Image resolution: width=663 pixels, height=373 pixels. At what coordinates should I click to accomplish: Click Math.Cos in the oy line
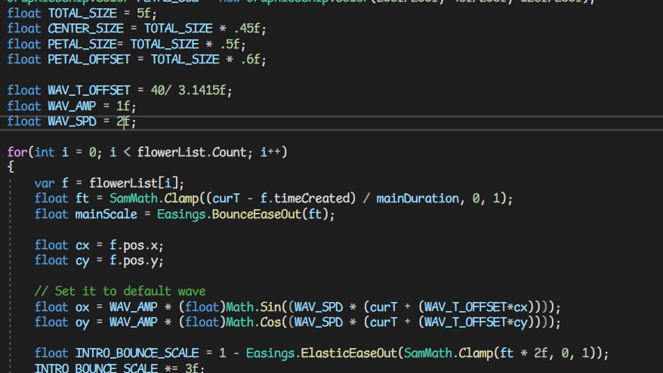[253, 322]
